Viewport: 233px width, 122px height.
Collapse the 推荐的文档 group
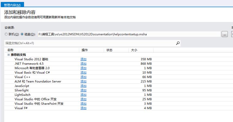pos(8,55)
